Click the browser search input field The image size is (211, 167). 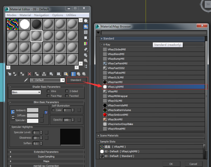(154, 33)
